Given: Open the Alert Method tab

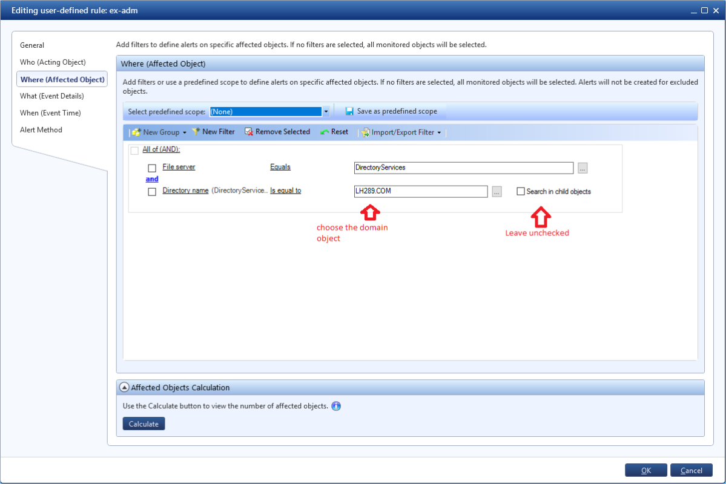Looking at the screenshot, I should click(x=41, y=130).
